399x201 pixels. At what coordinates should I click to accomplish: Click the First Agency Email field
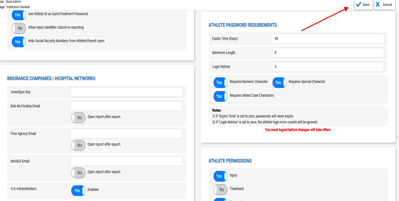(x=126, y=134)
